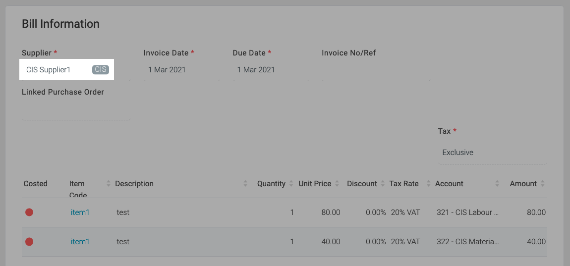
Task: Select the 322 - CIS Materials account cell
Action: (467, 242)
